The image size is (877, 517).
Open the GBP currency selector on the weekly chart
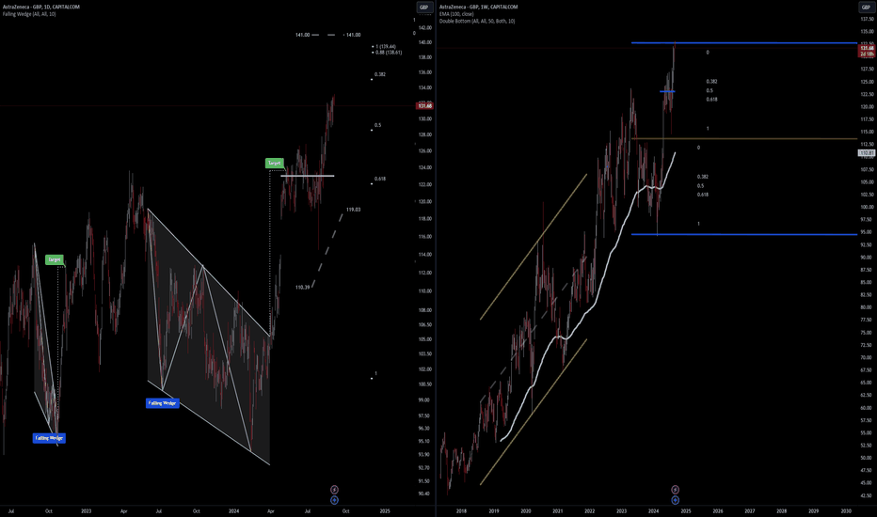(866, 8)
